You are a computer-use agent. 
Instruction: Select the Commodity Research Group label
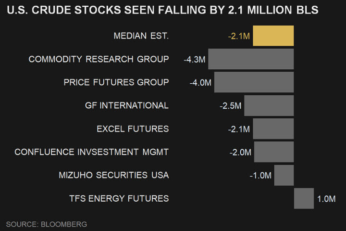click(x=99, y=59)
